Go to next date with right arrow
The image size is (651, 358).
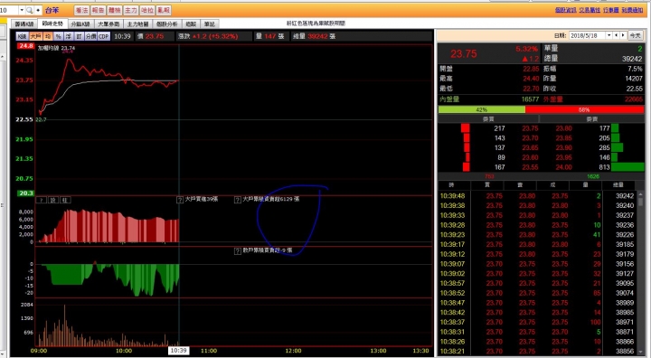pyautogui.click(x=623, y=36)
